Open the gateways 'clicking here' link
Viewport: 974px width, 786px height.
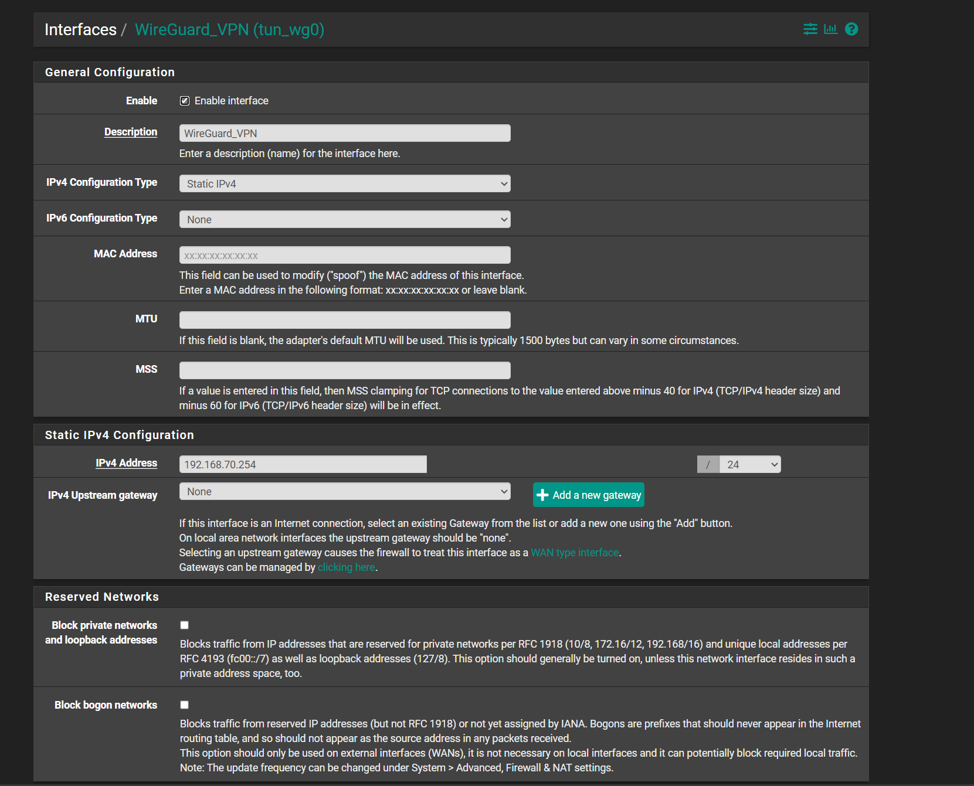[x=346, y=567]
